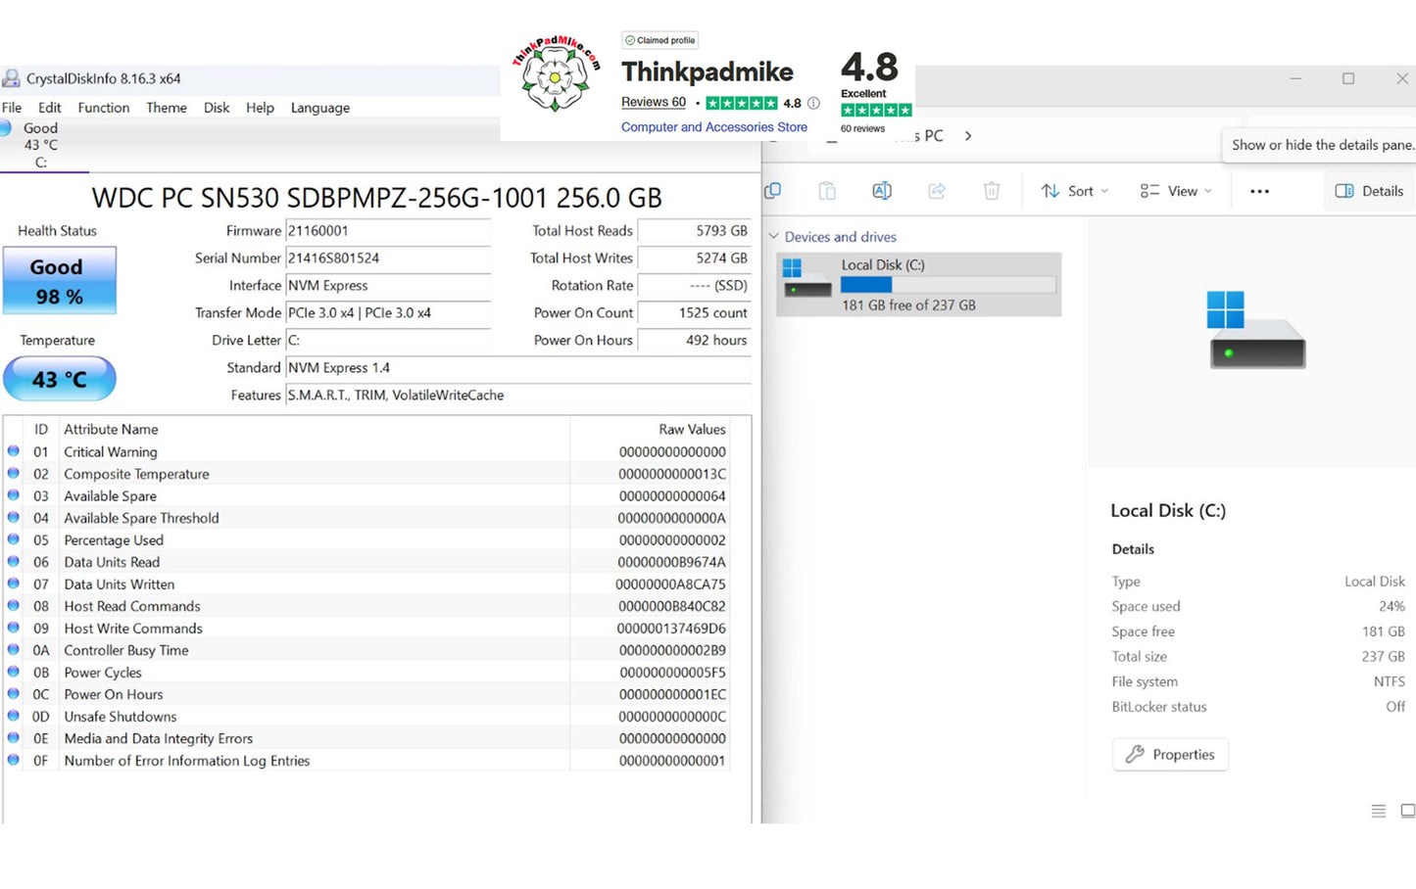Click the CrystalDiskInfo app icon in title bar

[11, 78]
